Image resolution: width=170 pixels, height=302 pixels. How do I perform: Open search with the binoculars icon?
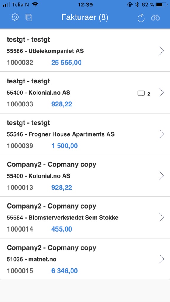coord(155,18)
